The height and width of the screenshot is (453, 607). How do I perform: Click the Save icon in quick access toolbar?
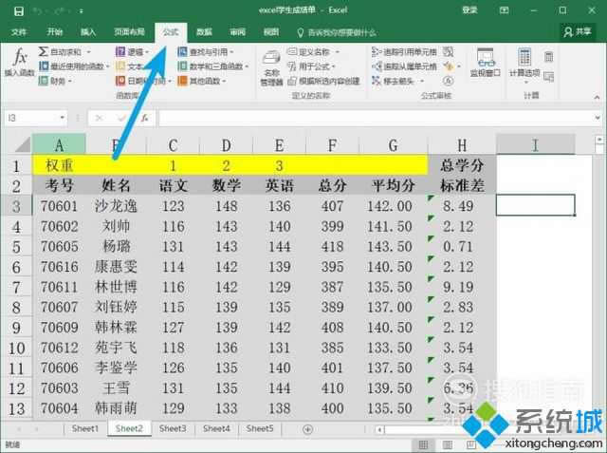[14, 10]
